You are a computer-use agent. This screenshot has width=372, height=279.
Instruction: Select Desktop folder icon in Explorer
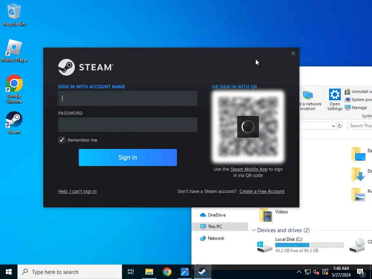point(358,154)
